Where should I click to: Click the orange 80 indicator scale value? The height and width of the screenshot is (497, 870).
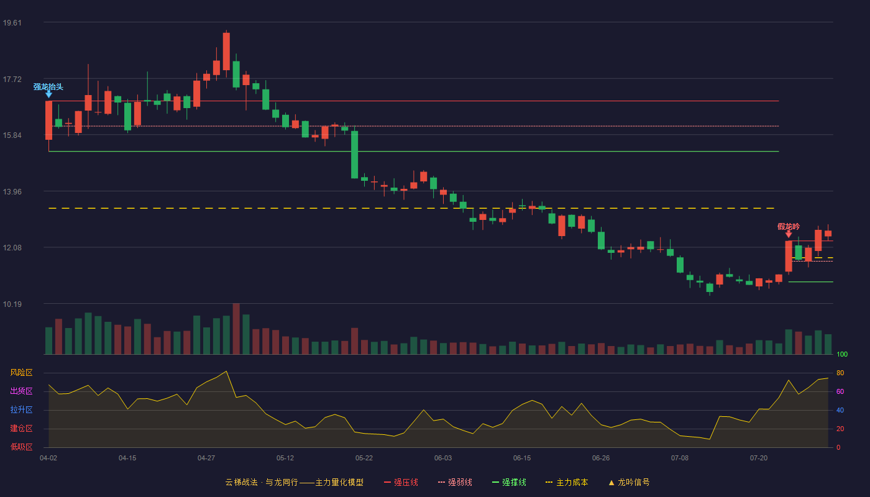(840, 373)
